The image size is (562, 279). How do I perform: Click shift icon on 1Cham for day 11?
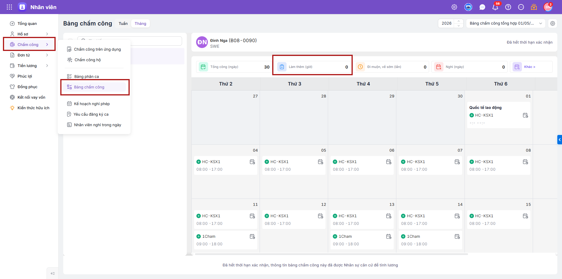pos(252,237)
